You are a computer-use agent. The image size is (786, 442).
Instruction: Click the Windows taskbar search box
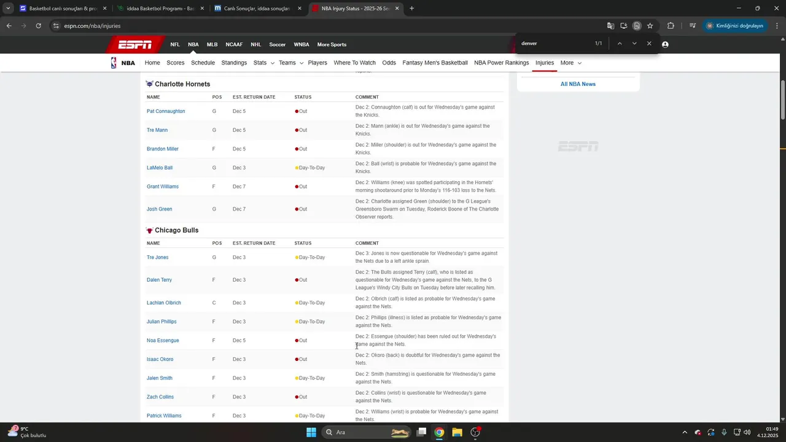tap(367, 432)
